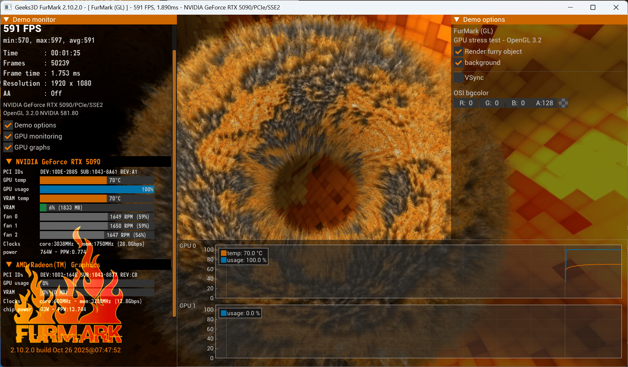This screenshot has height=367, width=628.
Task: Maximize the FurMark window
Action: pyautogui.click(x=593, y=7)
